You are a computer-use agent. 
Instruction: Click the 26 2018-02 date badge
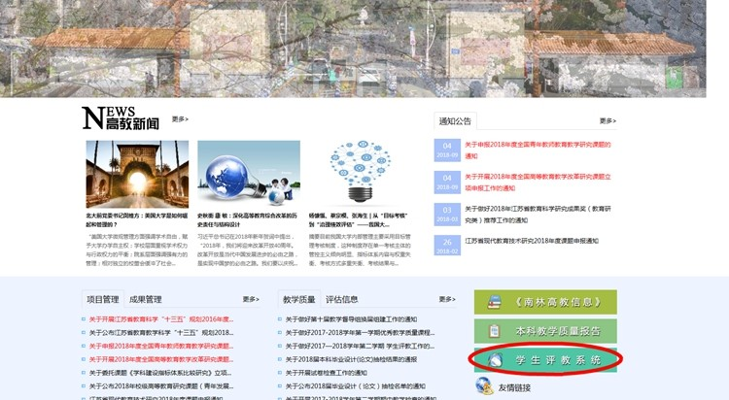pos(447,247)
